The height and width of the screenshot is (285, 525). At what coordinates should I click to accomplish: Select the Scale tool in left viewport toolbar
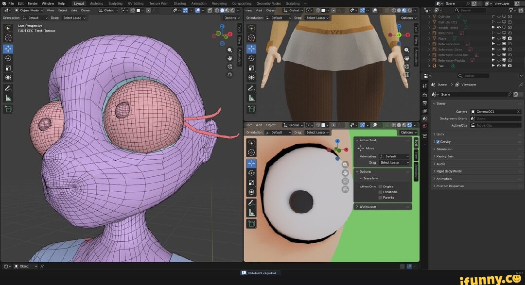[8, 68]
